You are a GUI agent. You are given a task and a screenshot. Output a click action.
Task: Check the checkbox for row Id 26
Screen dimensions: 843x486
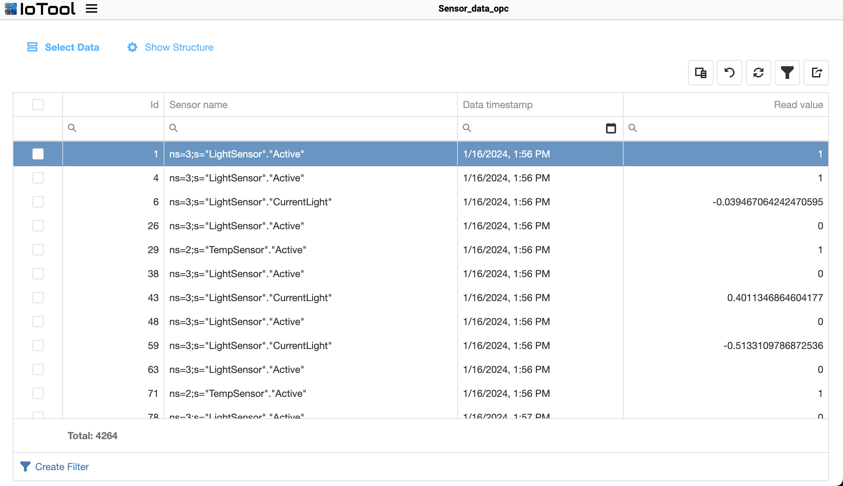click(x=38, y=226)
